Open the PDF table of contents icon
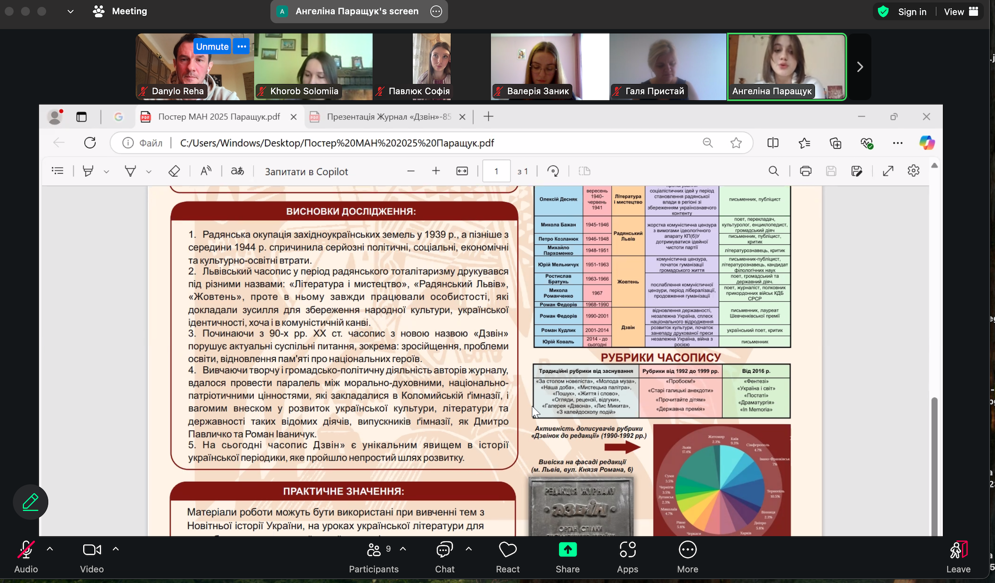 (58, 171)
